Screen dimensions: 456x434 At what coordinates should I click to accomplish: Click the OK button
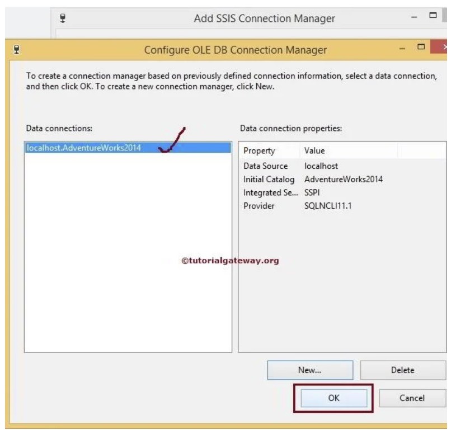[333, 398]
